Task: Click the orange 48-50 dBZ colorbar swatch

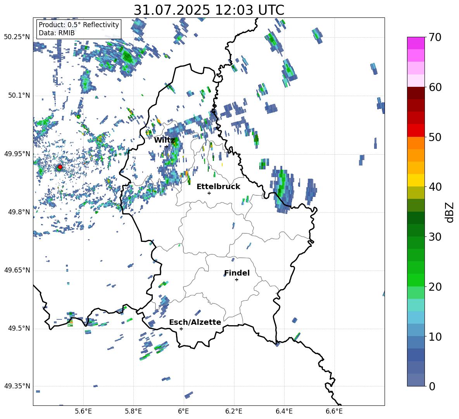Action: [416, 143]
